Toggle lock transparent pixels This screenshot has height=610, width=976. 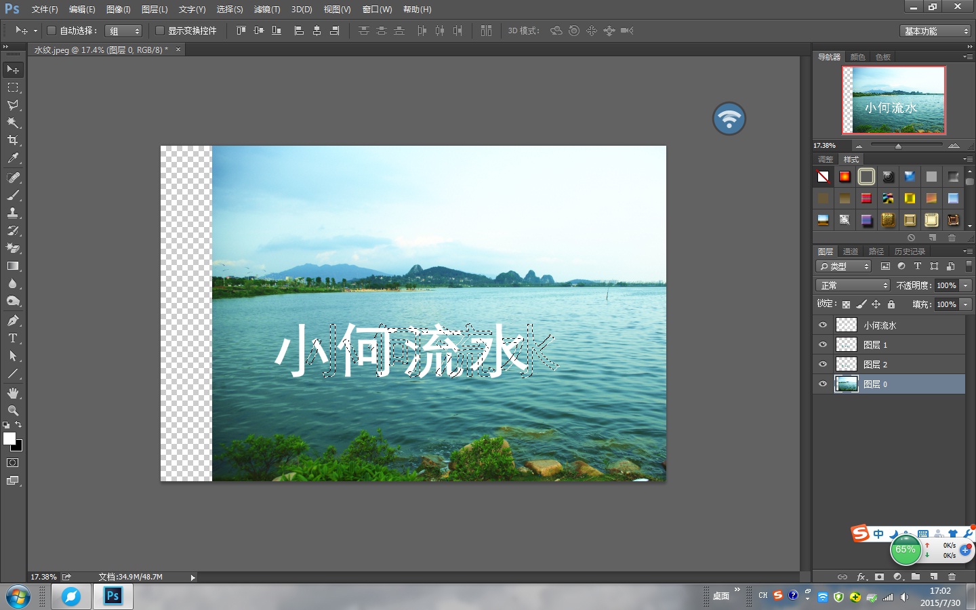point(846,304)
